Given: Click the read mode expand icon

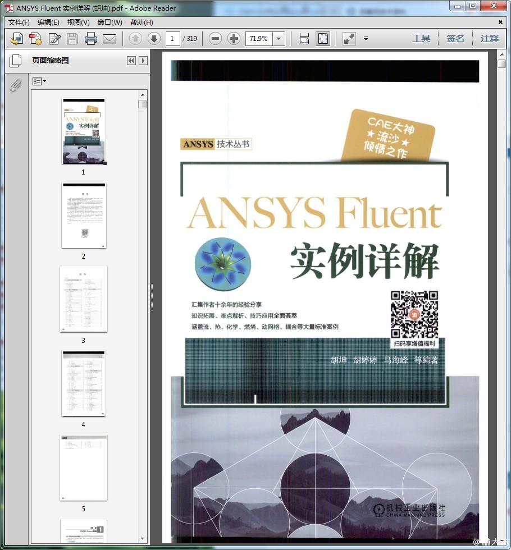Looking at the screenshot, I should (x=349, y=39).
